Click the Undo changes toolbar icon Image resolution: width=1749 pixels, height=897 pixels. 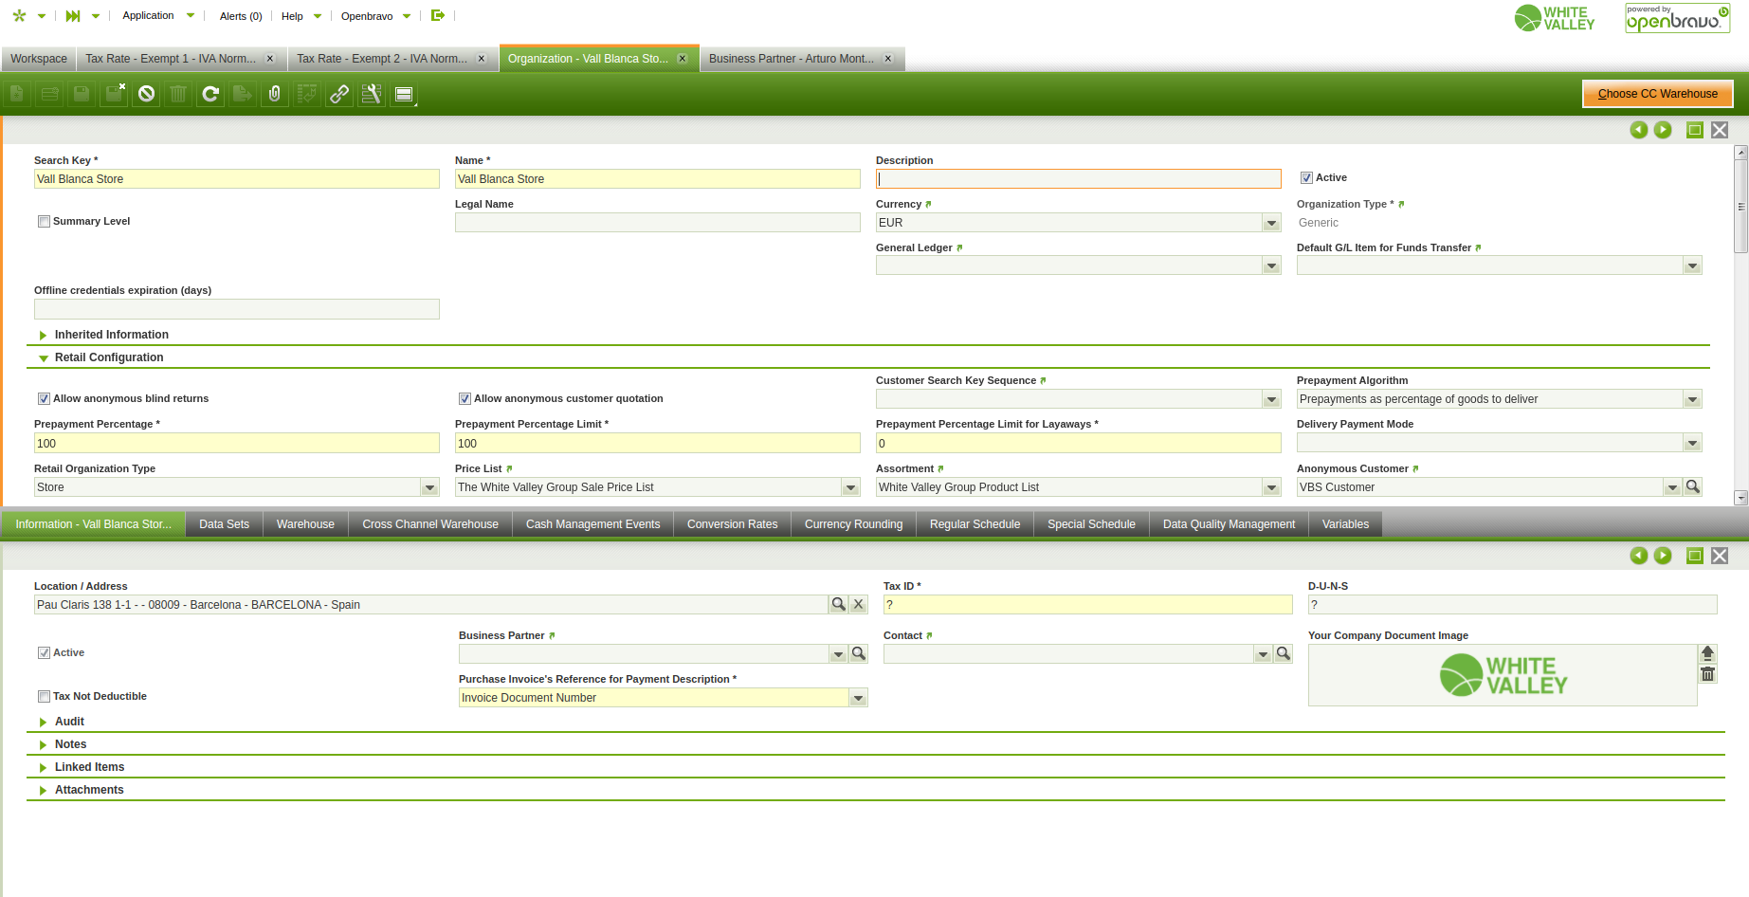click(146, 94)
